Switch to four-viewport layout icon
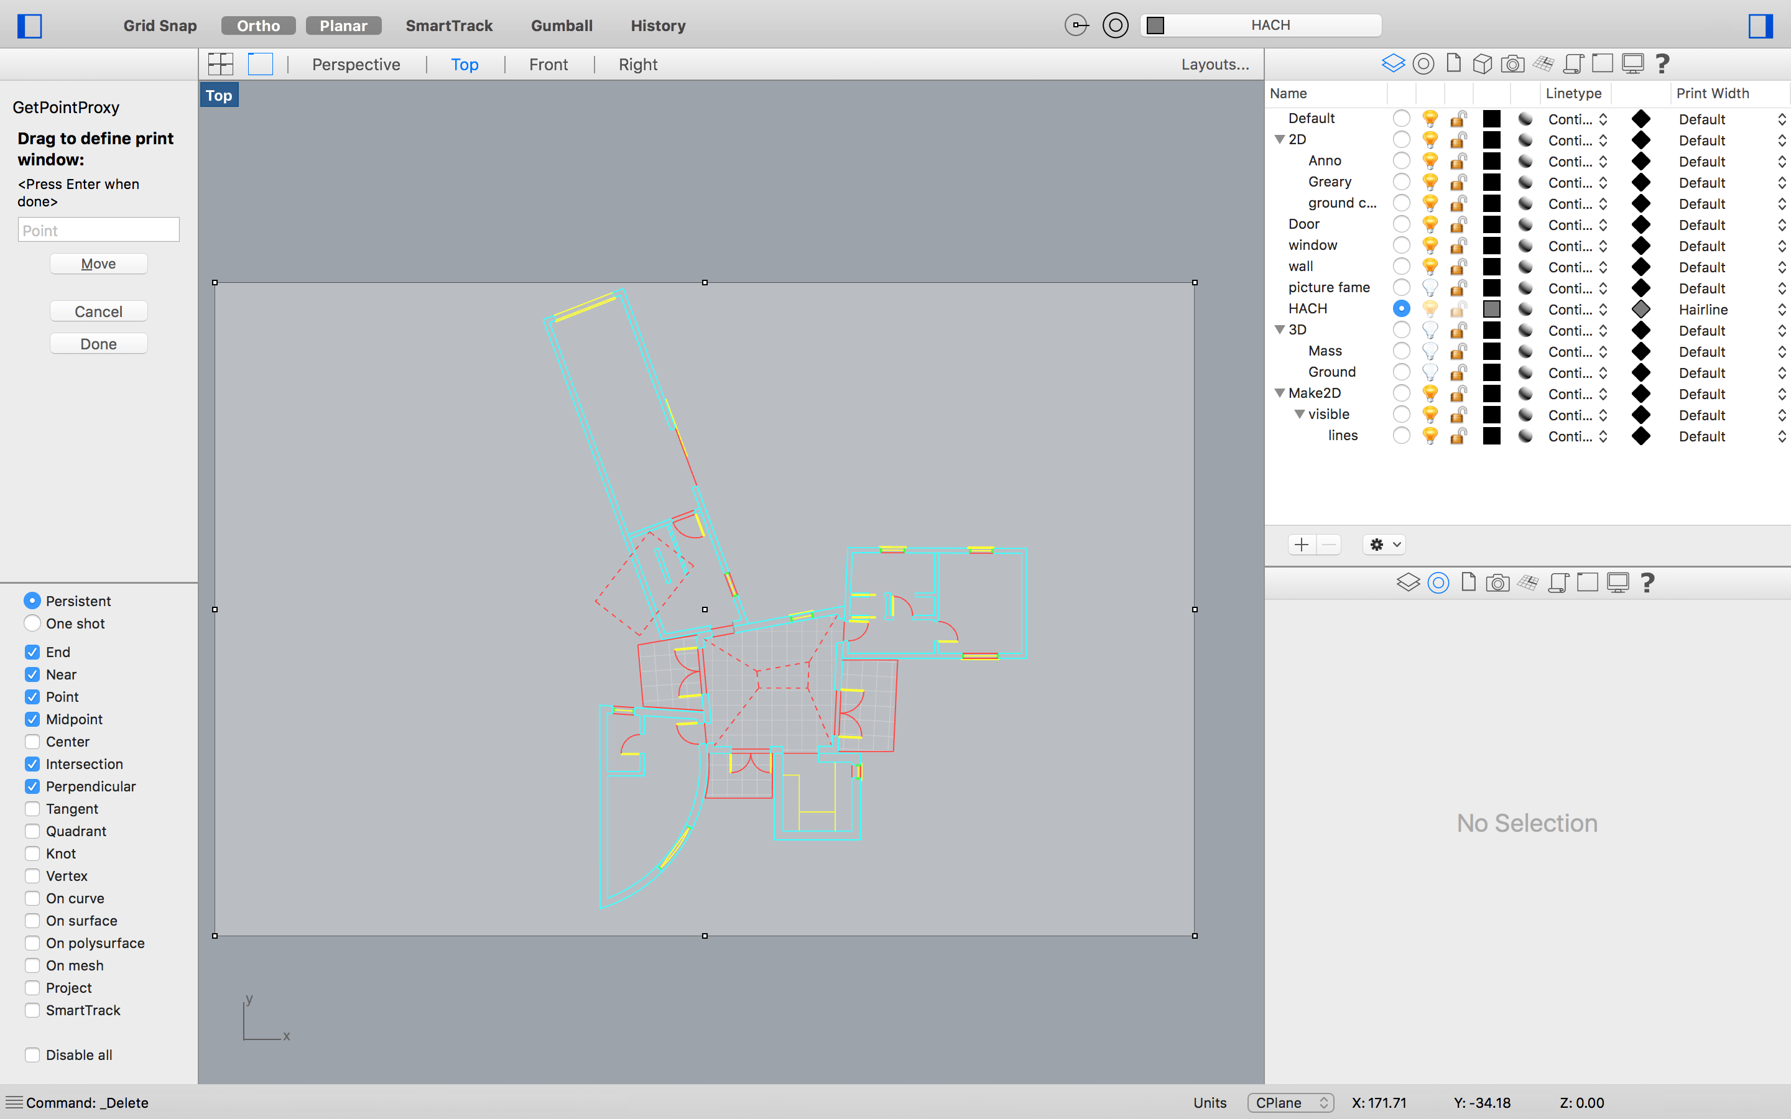The width and height of the screenshot is (1791, 1119). click(221, 65)
